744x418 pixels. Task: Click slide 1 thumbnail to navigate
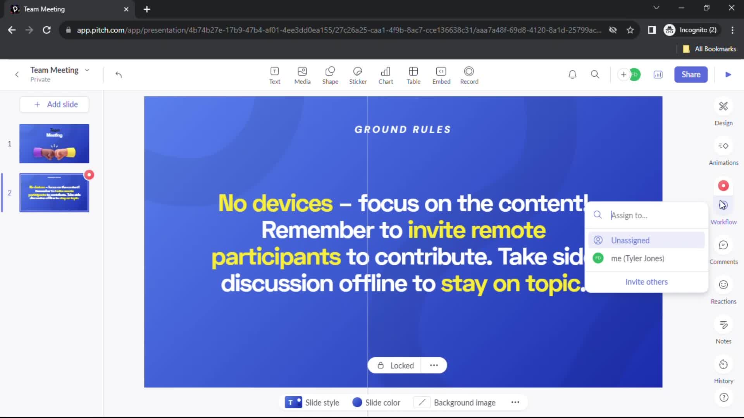[54, 144]
